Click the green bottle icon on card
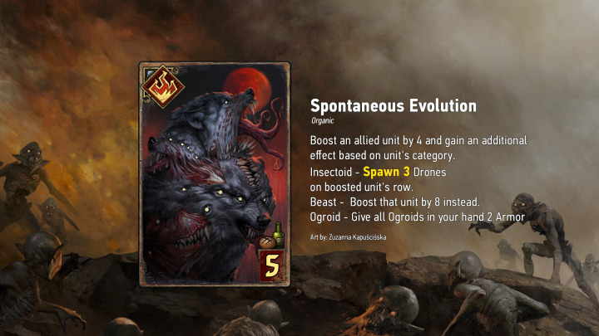The image size is (599, 336). [x=280, y=234]
